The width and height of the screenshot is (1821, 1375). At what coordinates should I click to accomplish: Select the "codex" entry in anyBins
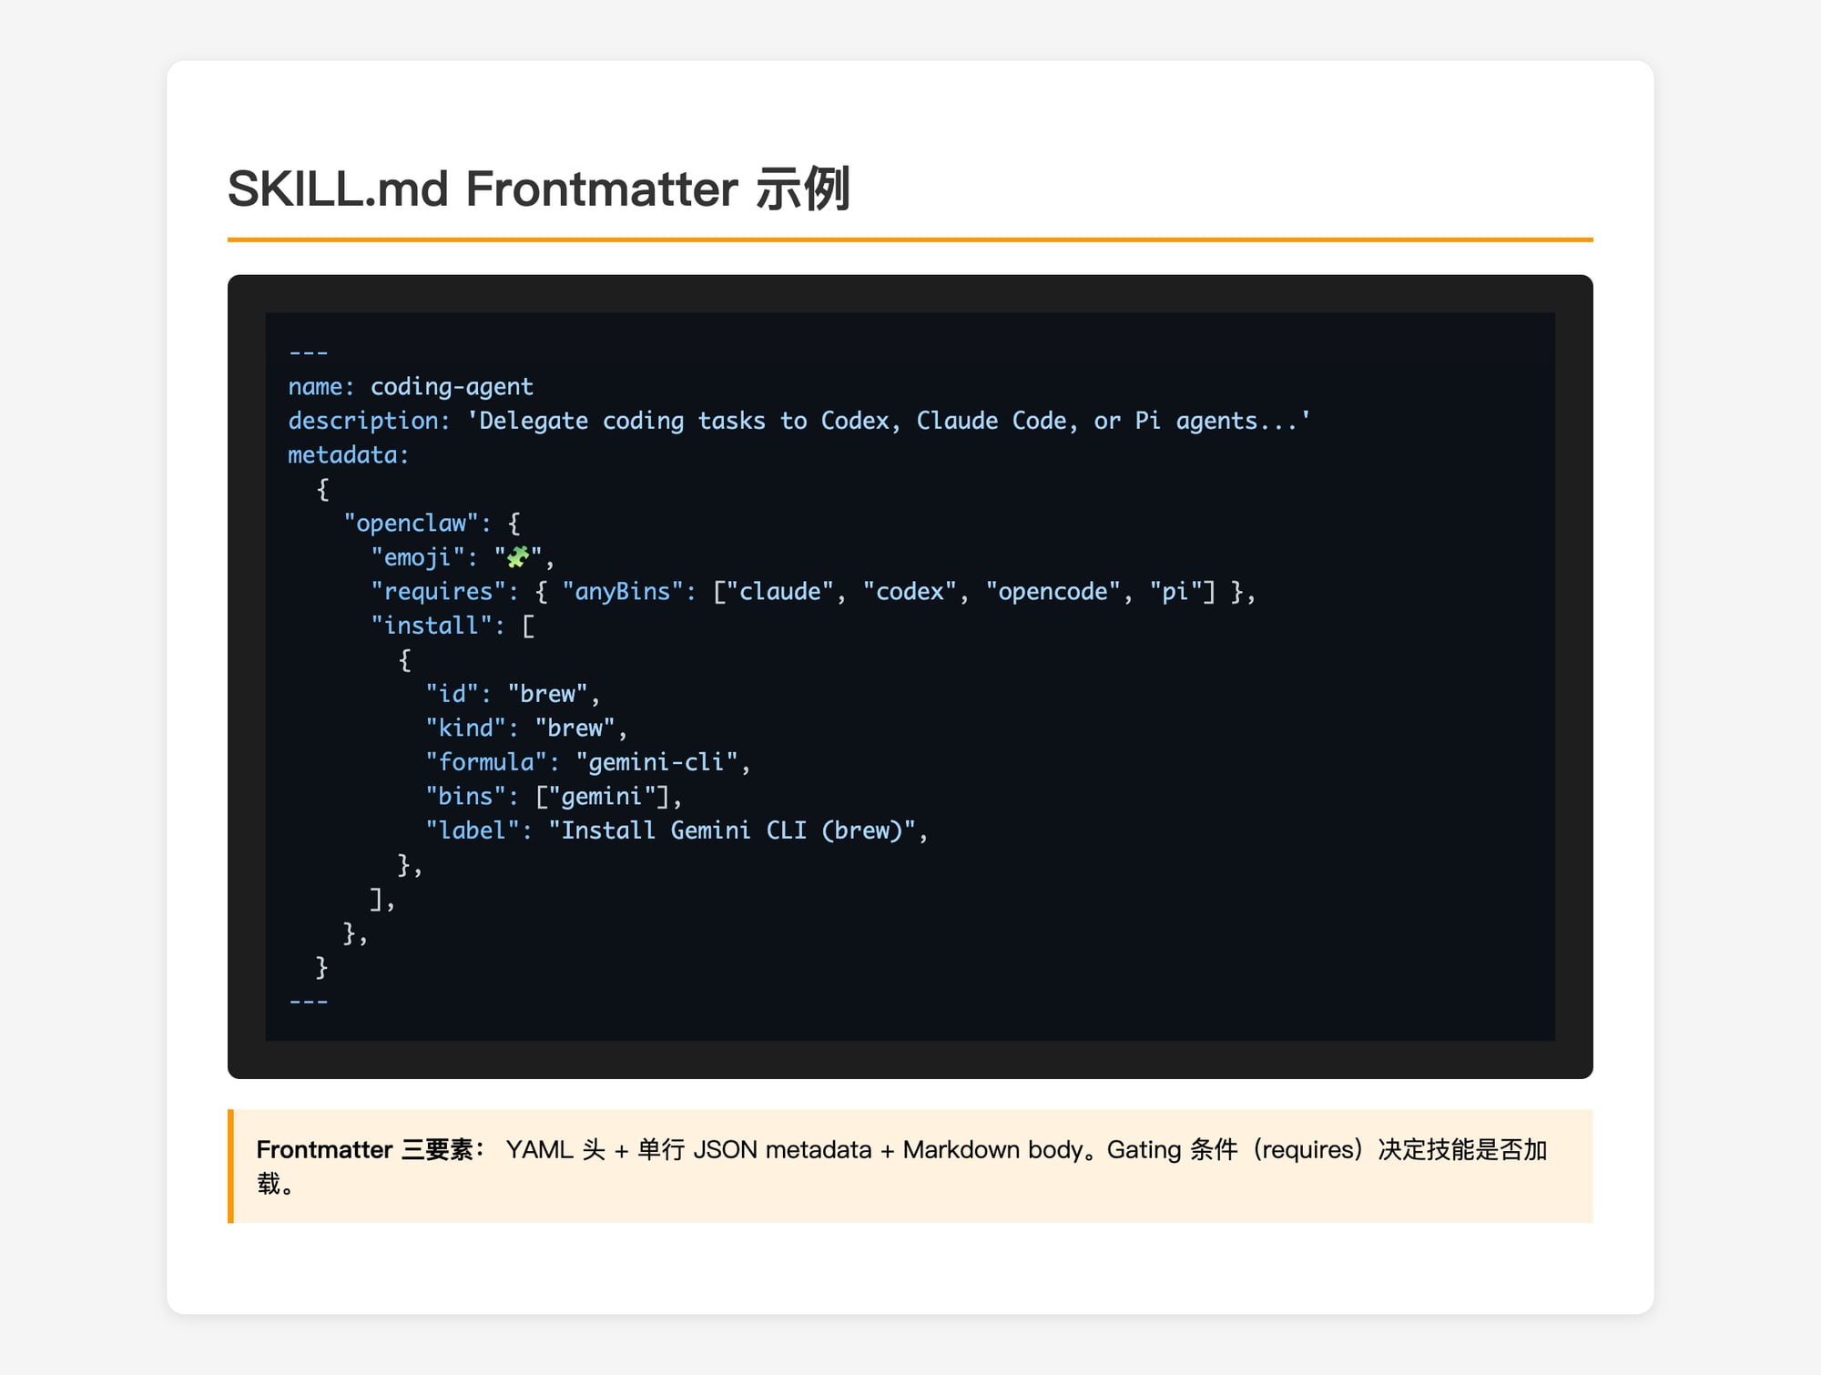point(906,591)
